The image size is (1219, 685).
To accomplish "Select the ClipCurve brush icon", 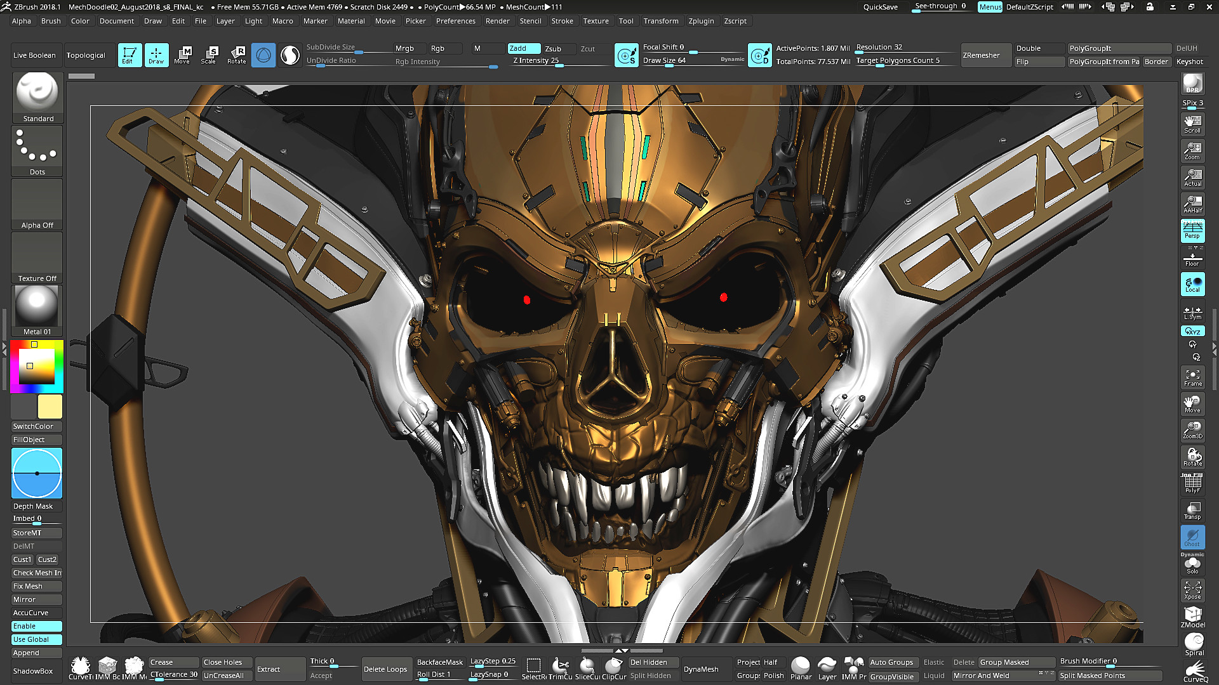I will 613,669.
